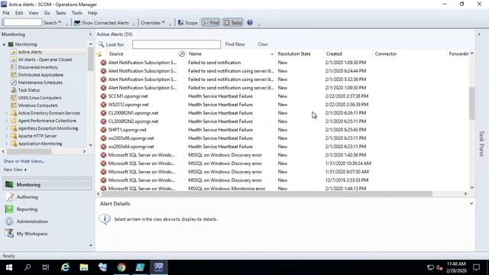Focus the toolbar search text box

click(22, 22)
